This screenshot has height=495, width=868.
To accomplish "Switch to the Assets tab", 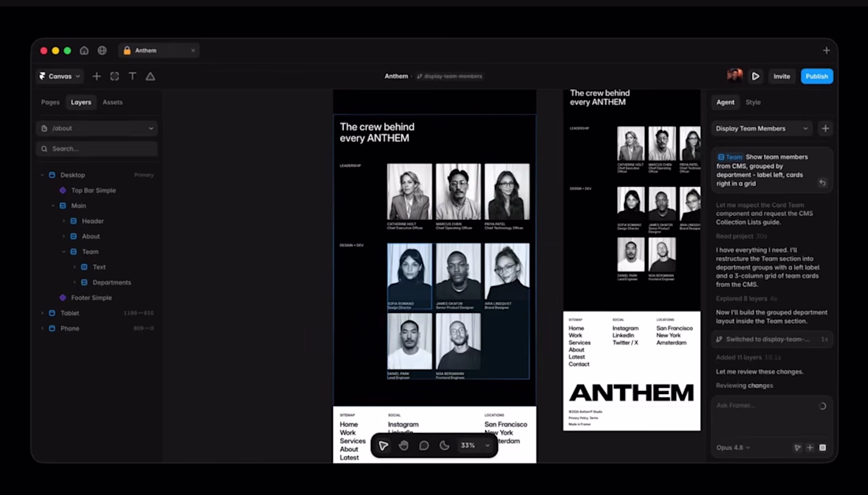I will click(x=112, y=102).
